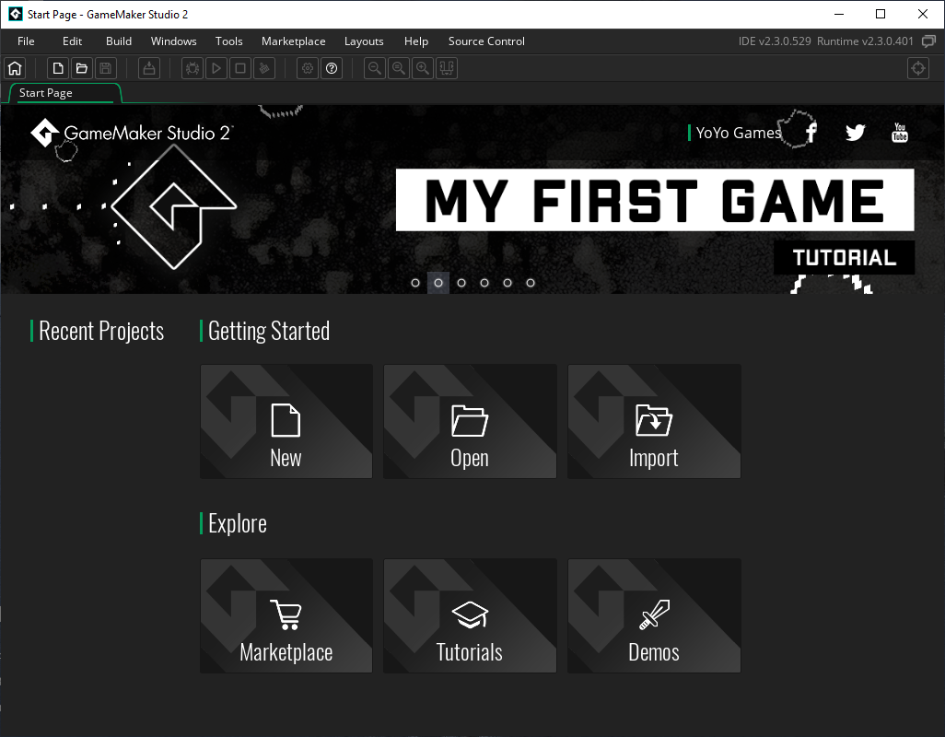The width and height of the screenshot is (945, 737).
Task: Select the first banner carousel dot
Action: tap(415, 283)
